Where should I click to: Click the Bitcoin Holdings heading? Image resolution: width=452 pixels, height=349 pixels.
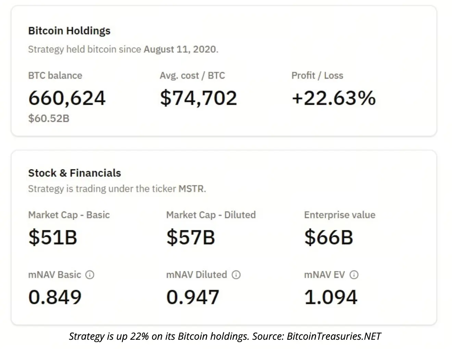point(69,31)
